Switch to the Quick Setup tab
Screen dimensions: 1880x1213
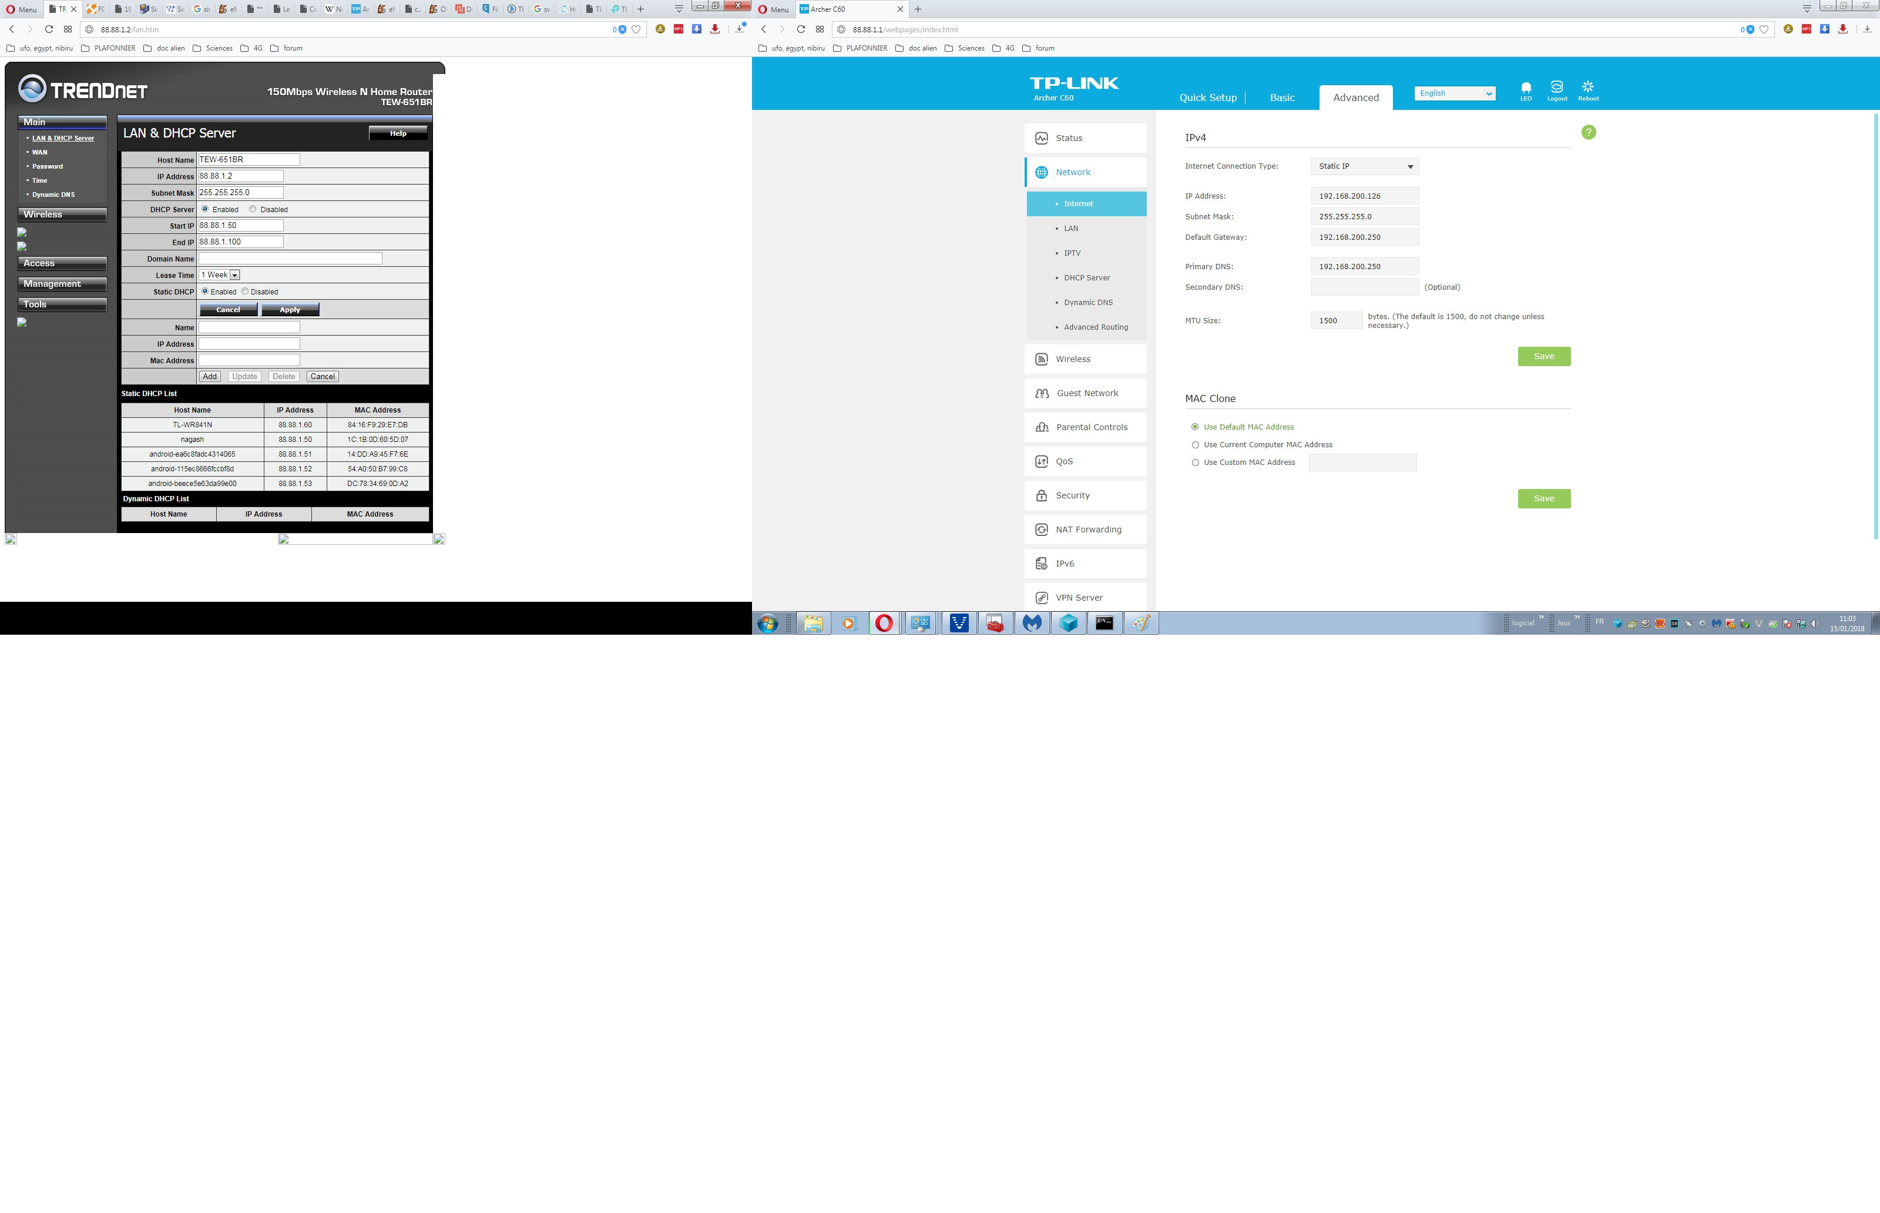coord(1208,98)
